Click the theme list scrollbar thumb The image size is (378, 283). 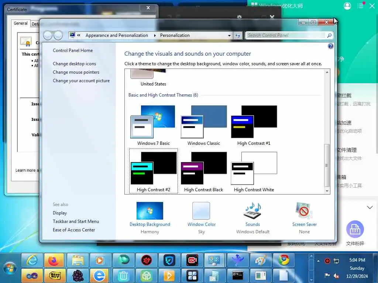pyautogui.click(x=327, y=165)
